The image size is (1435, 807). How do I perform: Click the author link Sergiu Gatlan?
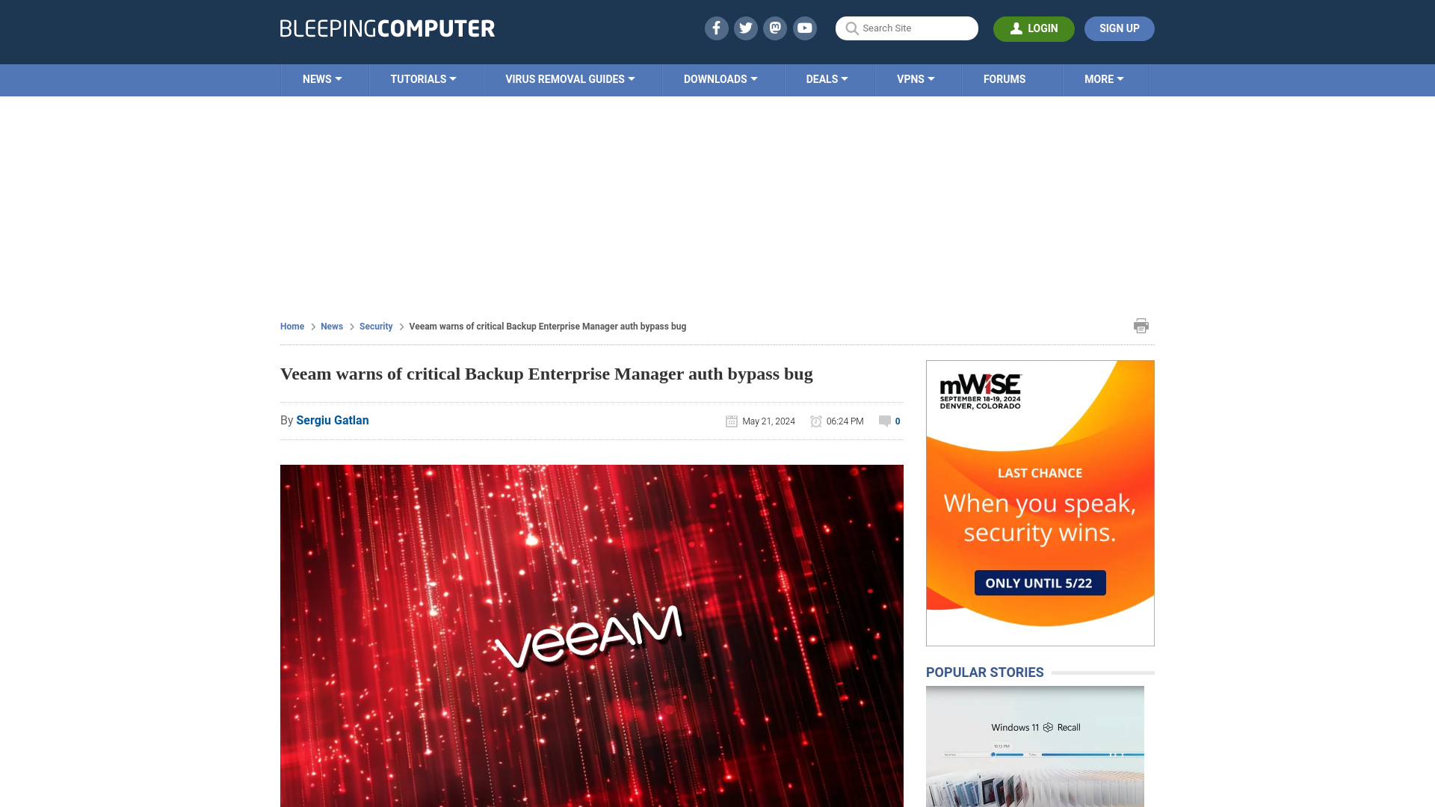point(332,420)
